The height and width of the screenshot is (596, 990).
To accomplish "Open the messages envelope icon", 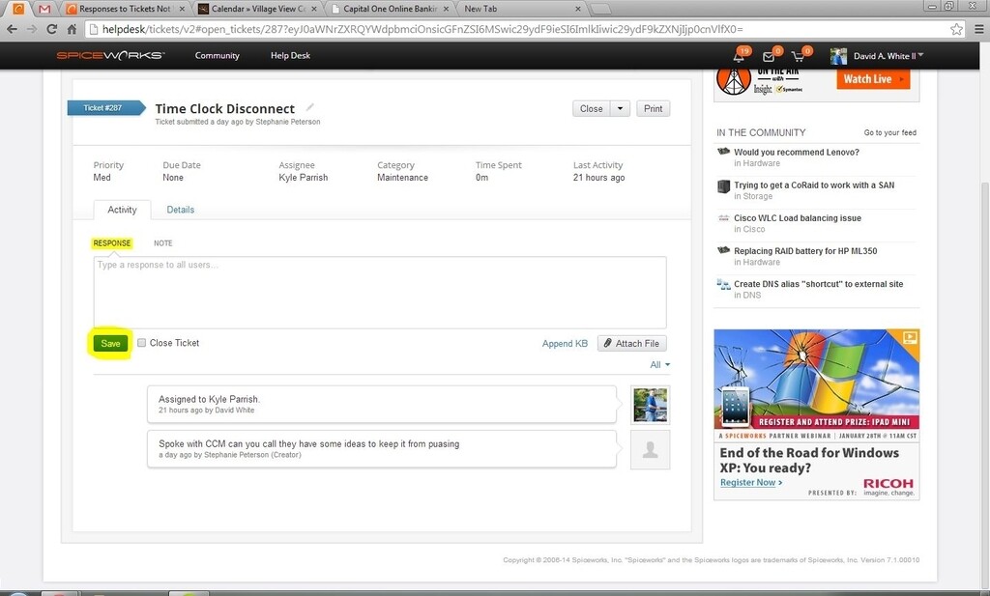I will pos(767,55).
